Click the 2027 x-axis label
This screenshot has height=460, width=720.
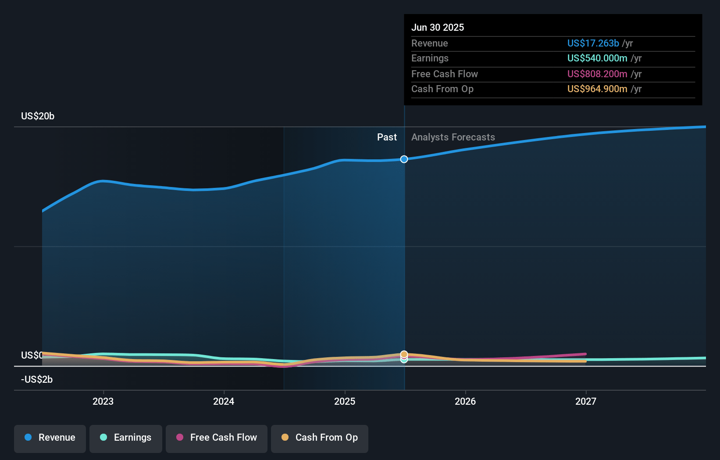click(x=586, y=401)
